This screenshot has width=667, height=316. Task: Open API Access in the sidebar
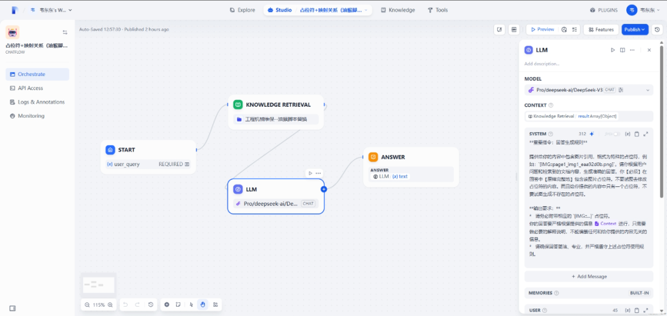(30, 88)
